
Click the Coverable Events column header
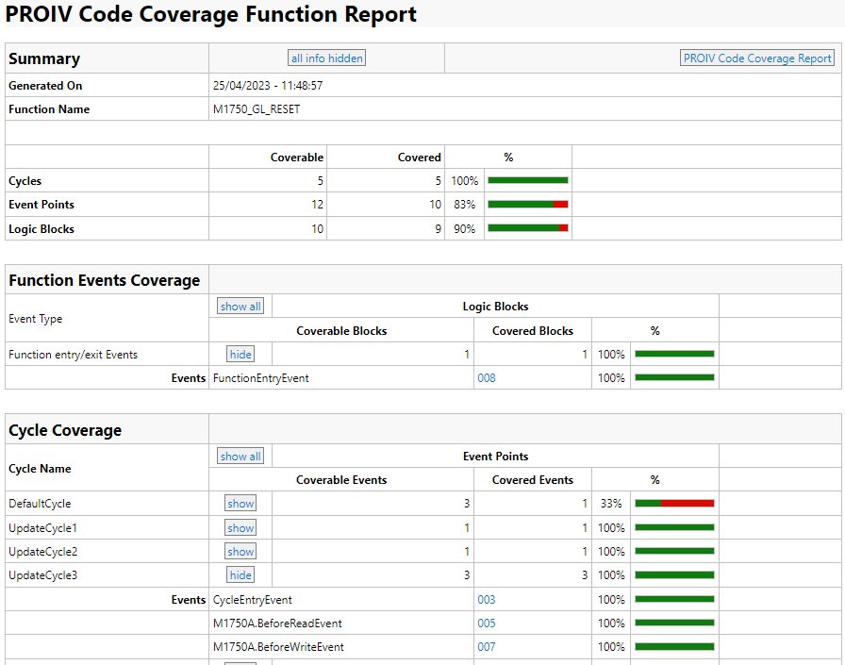point(341,480)
